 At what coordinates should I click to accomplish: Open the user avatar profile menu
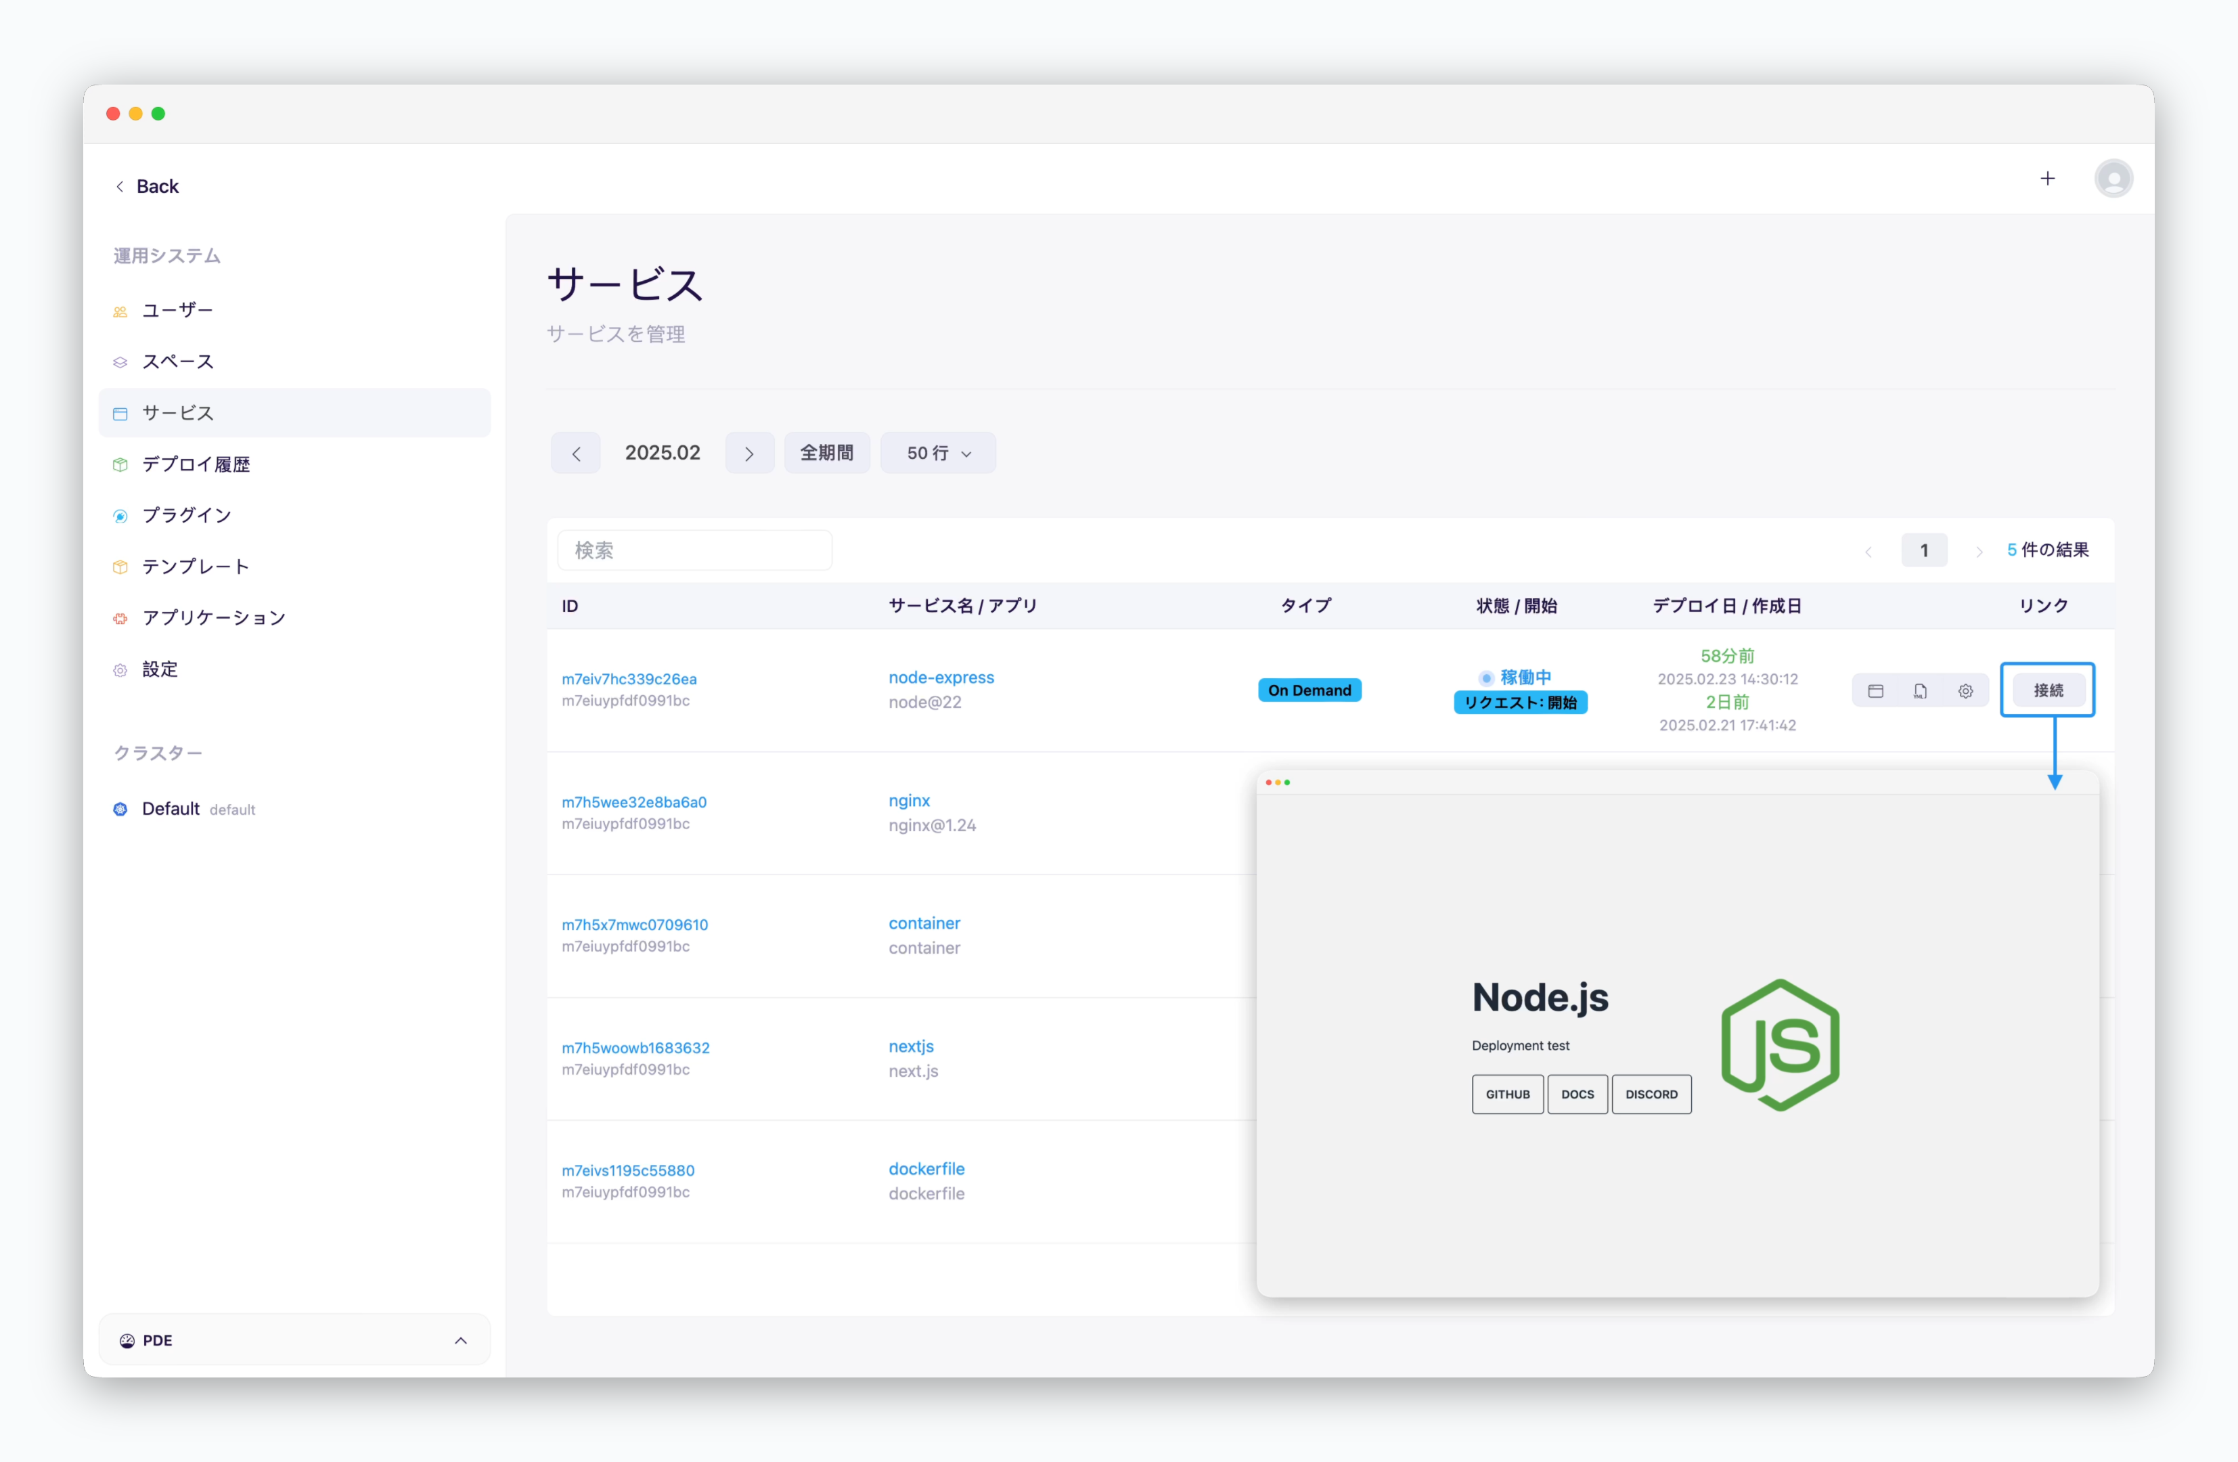[x=2113, y=179]
